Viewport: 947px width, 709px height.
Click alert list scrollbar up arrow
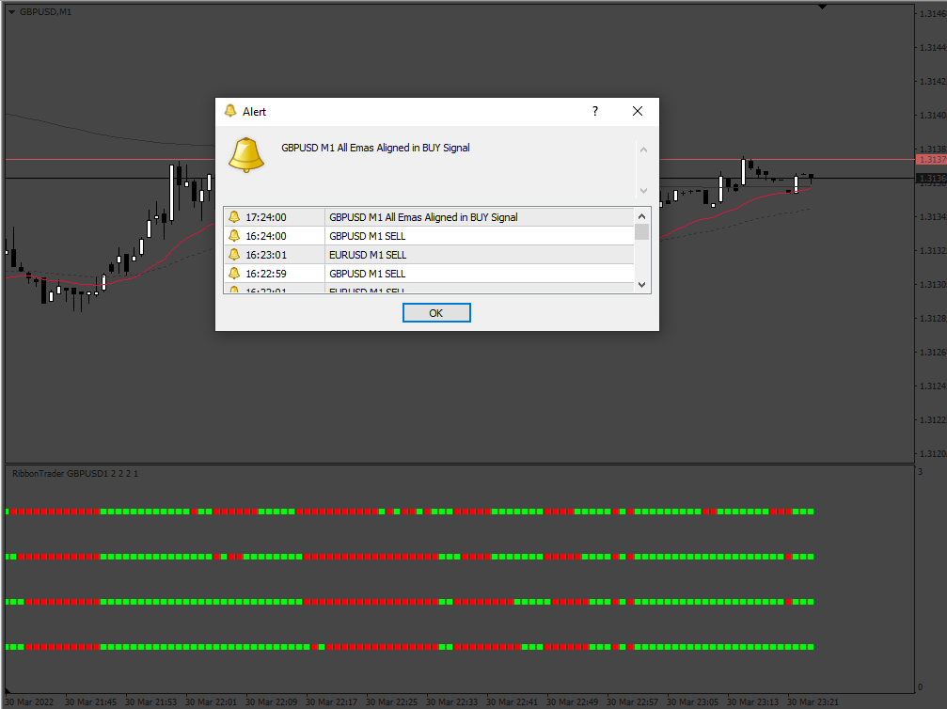point(642,216)
